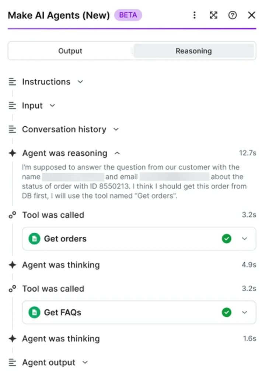Click the sparkle icon beside Agent was thinking
262x377 pixels.
12,265
